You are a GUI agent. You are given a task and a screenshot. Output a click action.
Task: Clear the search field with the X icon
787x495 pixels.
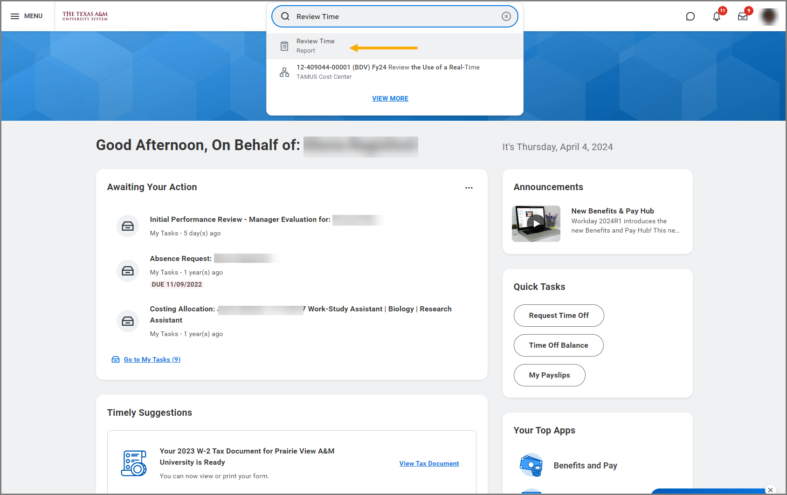[x=506, y=16]
